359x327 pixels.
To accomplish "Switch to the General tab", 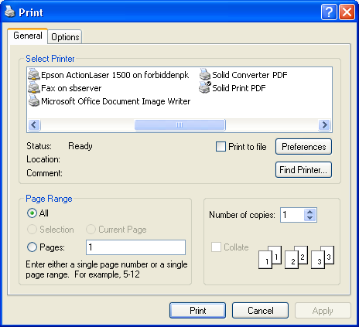I will pyautogui.click(x=28, y=36).
